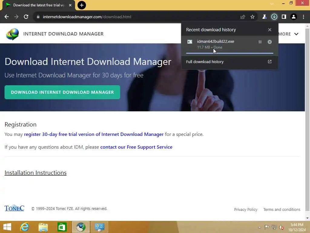
Task: Go back to the previous page
Action: (7, 17)
